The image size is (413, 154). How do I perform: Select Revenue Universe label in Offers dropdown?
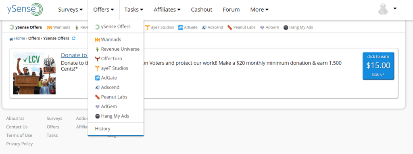coord(120,49)
